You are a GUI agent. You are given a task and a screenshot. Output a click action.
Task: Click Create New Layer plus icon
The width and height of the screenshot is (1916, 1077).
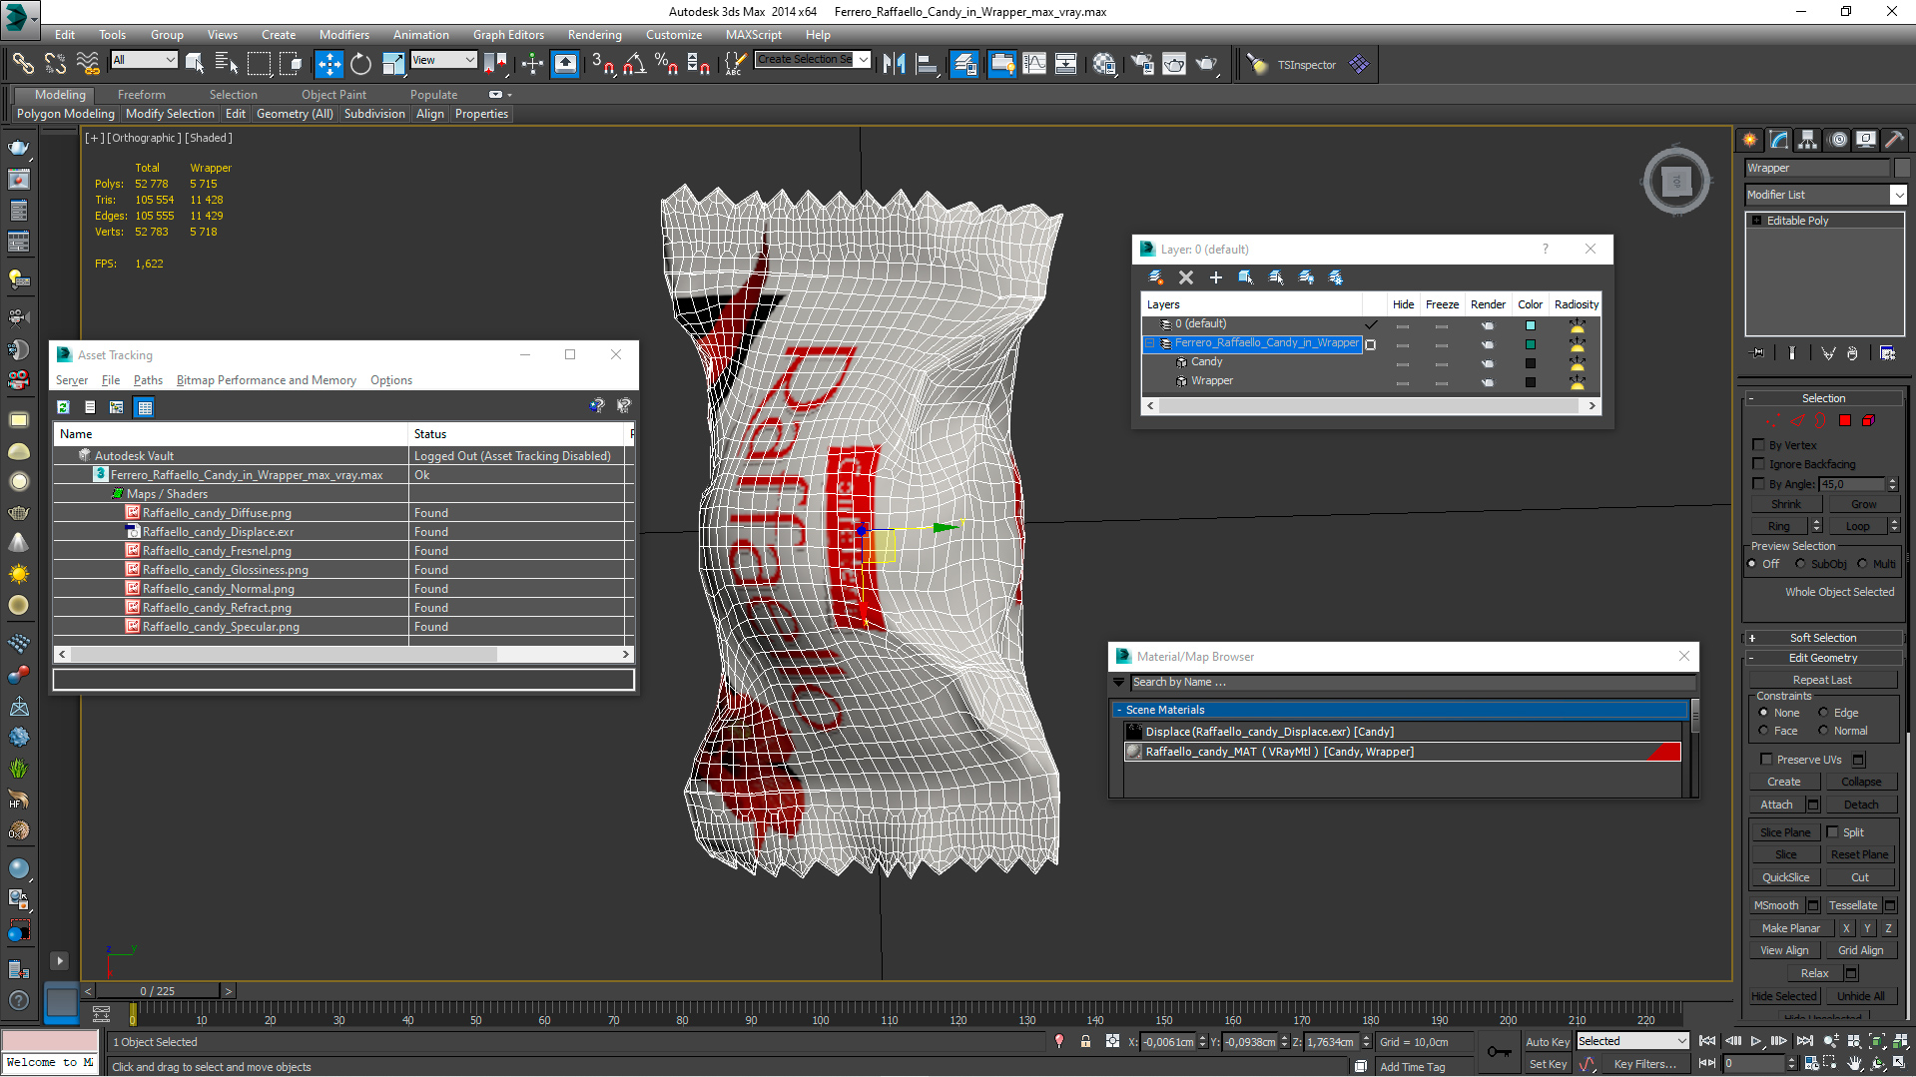coord(1215,277)
